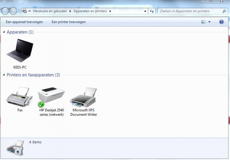
Task: Click the address bar location icon
Action: (x=25, y=11)
